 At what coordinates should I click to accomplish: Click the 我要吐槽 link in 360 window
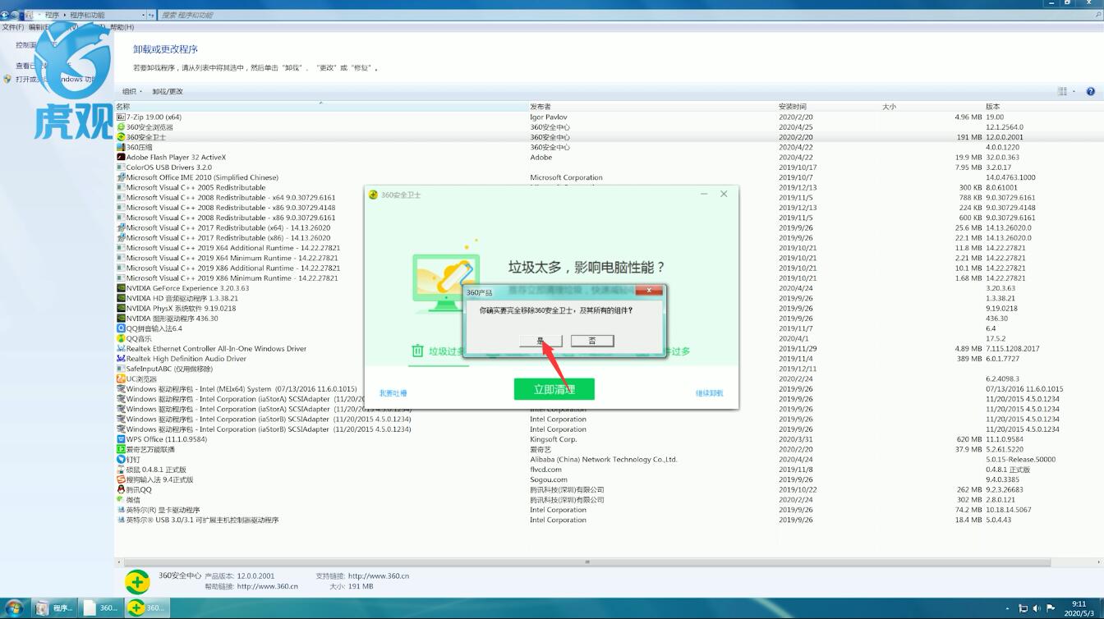[393, 393]
